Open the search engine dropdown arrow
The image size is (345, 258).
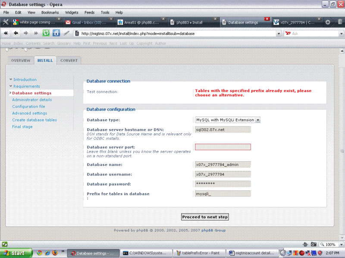pos(341,34)
